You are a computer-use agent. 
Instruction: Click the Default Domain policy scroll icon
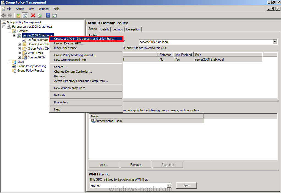[24, 40]
